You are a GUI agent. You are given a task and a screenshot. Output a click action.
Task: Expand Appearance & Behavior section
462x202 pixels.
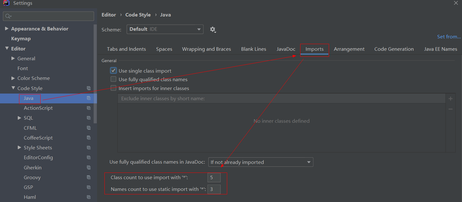pos(7,29)
